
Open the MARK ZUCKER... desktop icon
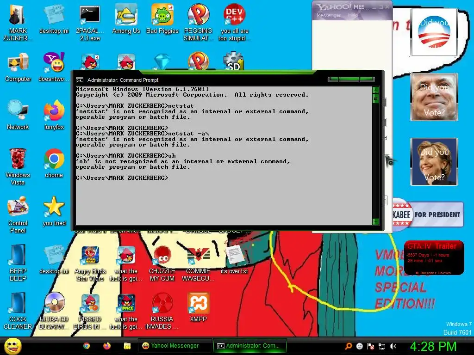coord(18,23)
